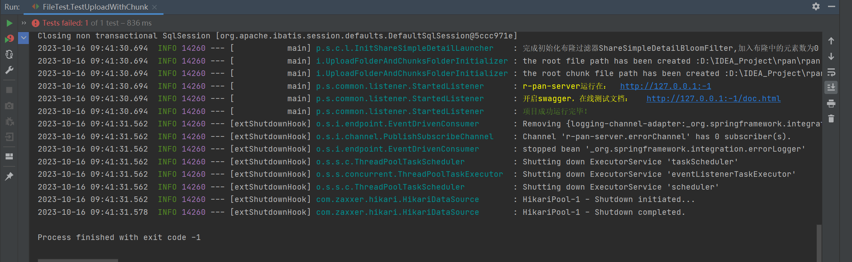Toggle scroll to end of console
Image resolution: width=852 pixels, height=262 pixels.
(x=831, y=88)
